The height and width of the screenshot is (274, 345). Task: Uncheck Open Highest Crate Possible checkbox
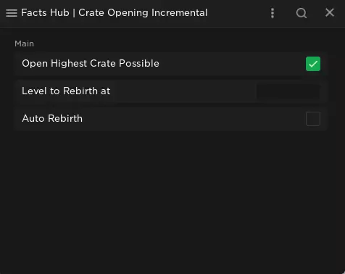click(x=313, y=64)
